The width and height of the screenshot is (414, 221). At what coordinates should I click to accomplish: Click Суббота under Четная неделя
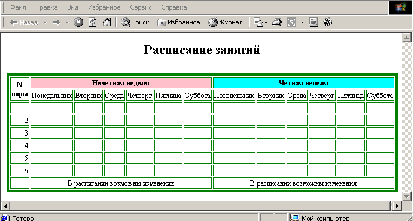pos(380,96)
